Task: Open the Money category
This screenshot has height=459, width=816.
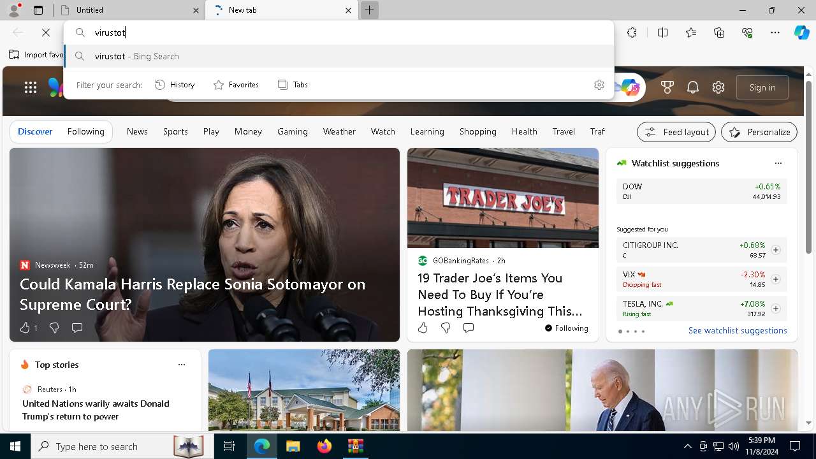Action: tap(248, 131)
